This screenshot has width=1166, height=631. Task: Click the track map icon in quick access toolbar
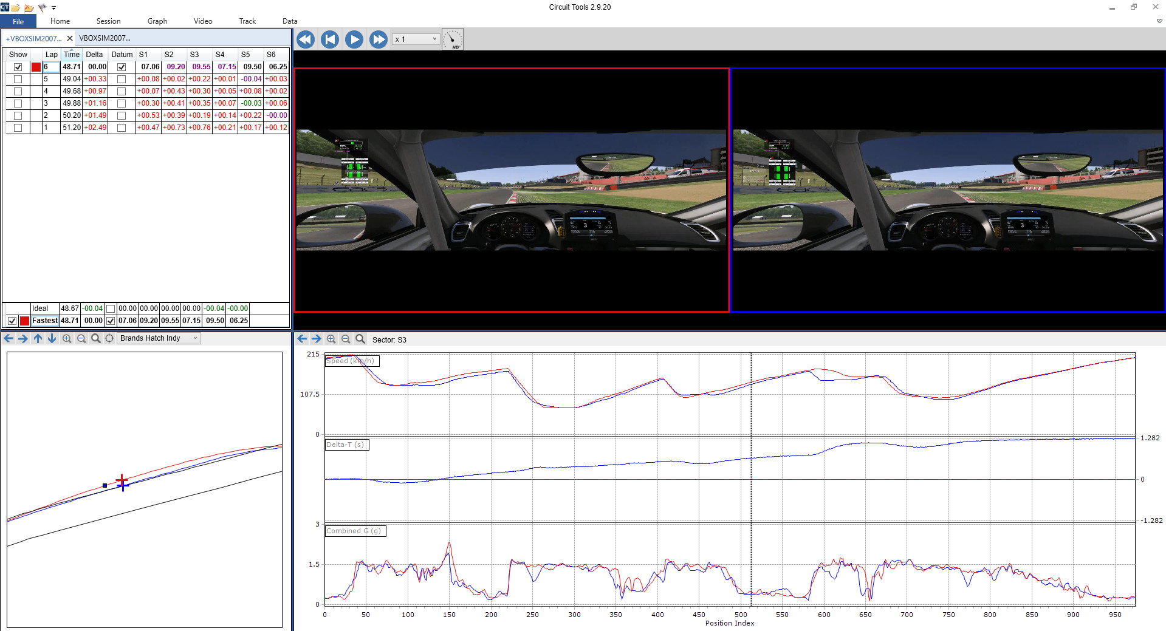(x=41, y=8)
